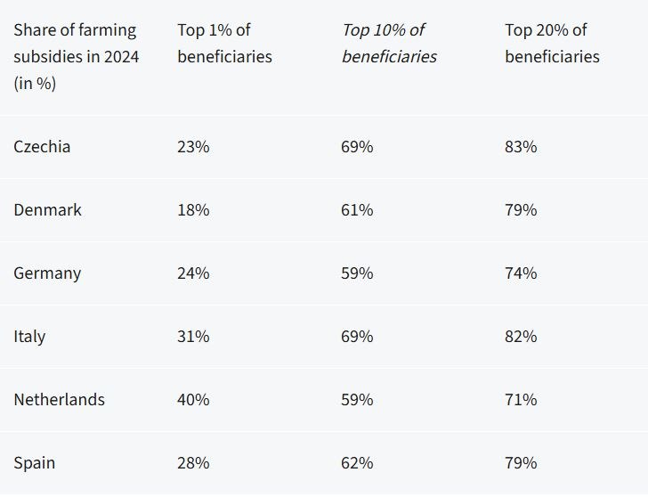The image size is (648, 497).
Task: Select Spain's 28% value
Action: point(193,463)
